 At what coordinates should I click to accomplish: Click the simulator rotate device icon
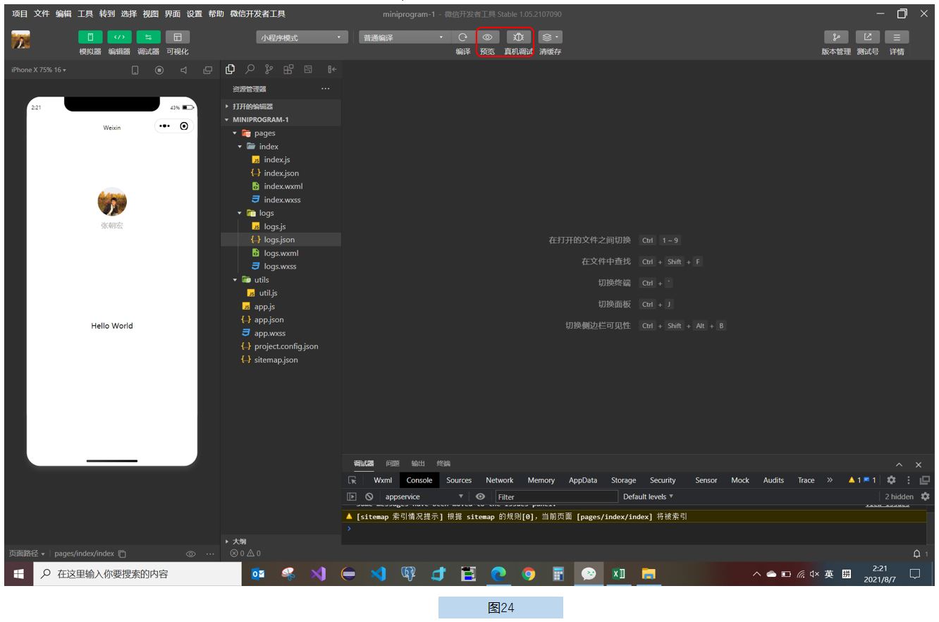click(135, 70)
